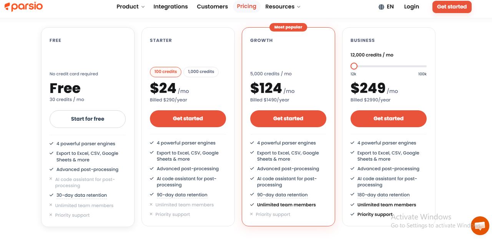Click the Pricing nav tab
This screenshot has height=239, width=492.
click(247, 7)
